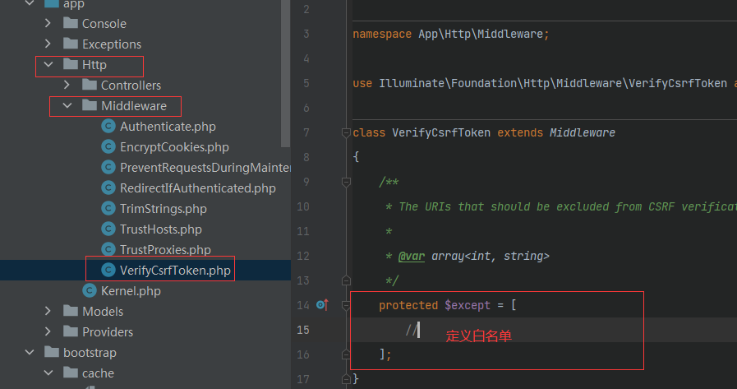Click the Console folder icon
The height and width of the screenshot is (389, 737).
click(71, 22)
